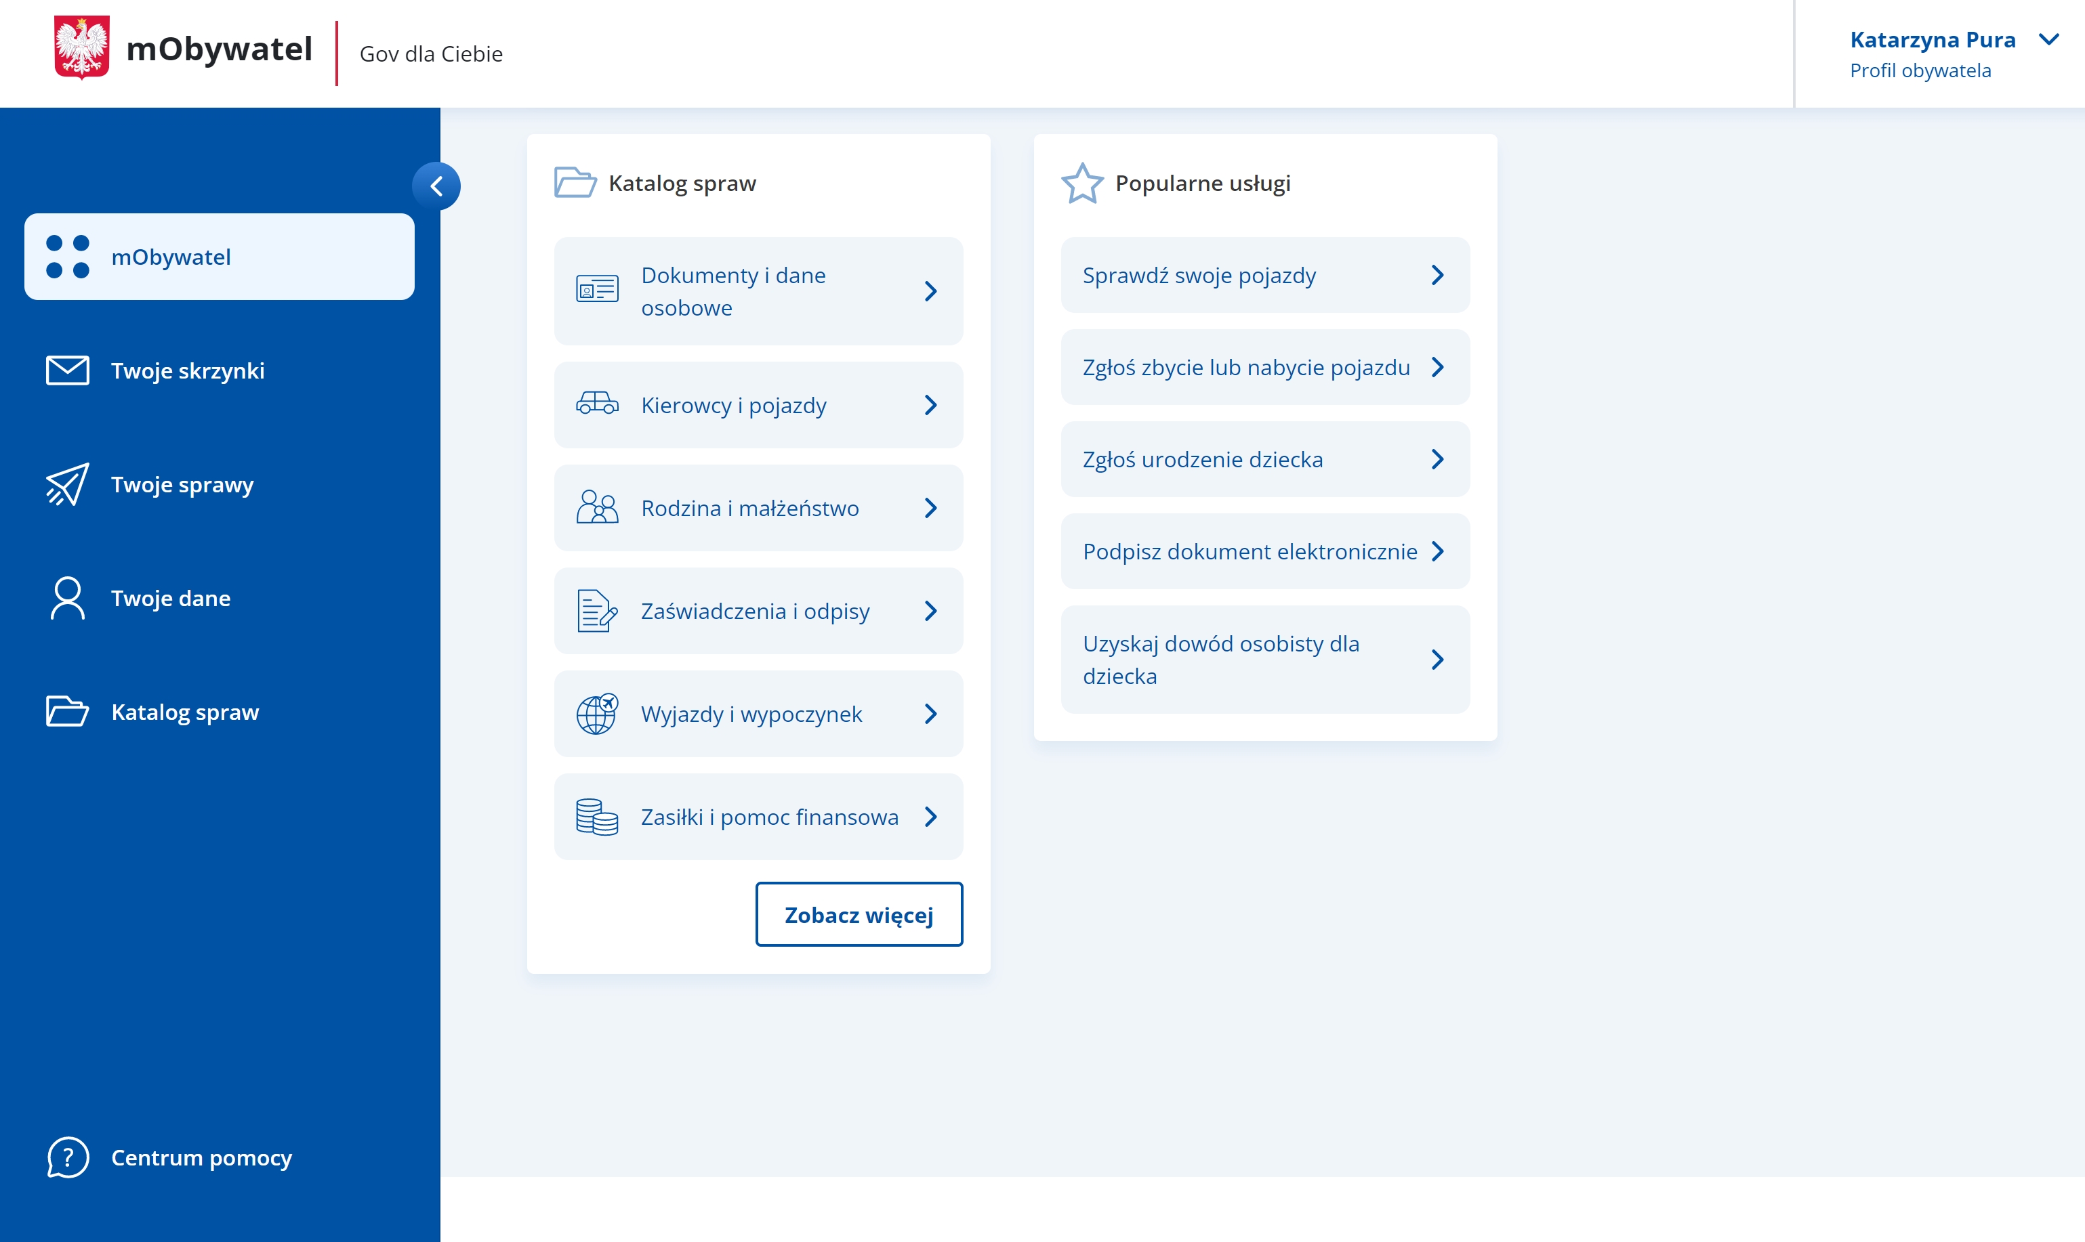This screenshot has height=1242, width=2085.
Task: Open the Zaświadczenia i odpisy category
Action: point(759,610)
